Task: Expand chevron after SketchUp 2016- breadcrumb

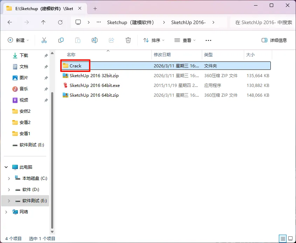Action: 213,22
